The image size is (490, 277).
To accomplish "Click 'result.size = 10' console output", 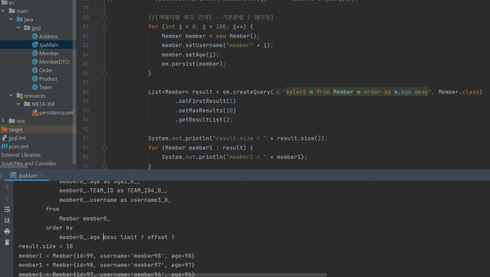I will (46, 246).
